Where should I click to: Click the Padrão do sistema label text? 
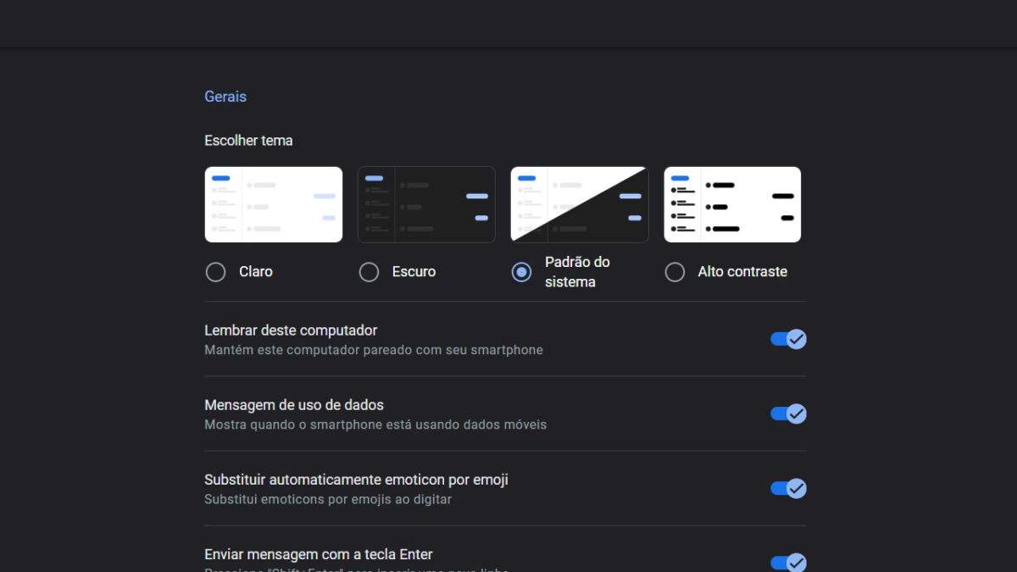pos(575,271)
